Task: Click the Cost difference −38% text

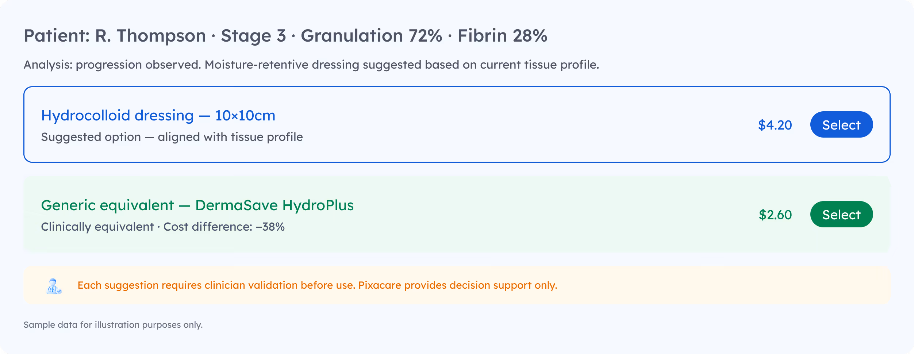Action: [x=224, y=227]
